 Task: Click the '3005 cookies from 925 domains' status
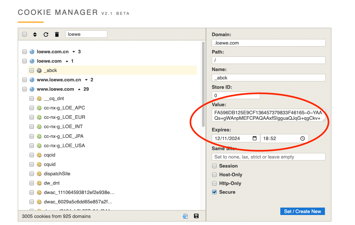coord(56,216)
